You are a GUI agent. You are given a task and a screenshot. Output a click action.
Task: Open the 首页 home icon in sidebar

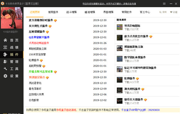pyautogui.click(x=5, y=40)
